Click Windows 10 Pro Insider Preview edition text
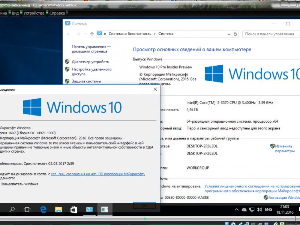Image resolution: width=300 pixels, height=225 pixels. (x=165, y=67)
